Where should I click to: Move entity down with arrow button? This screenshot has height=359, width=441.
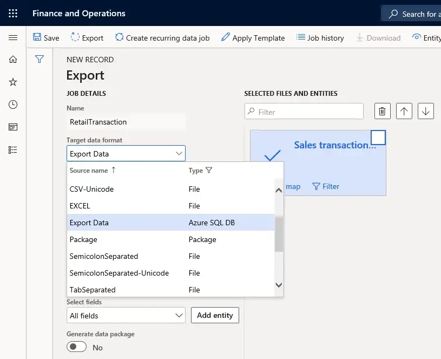tap(426, 111)
